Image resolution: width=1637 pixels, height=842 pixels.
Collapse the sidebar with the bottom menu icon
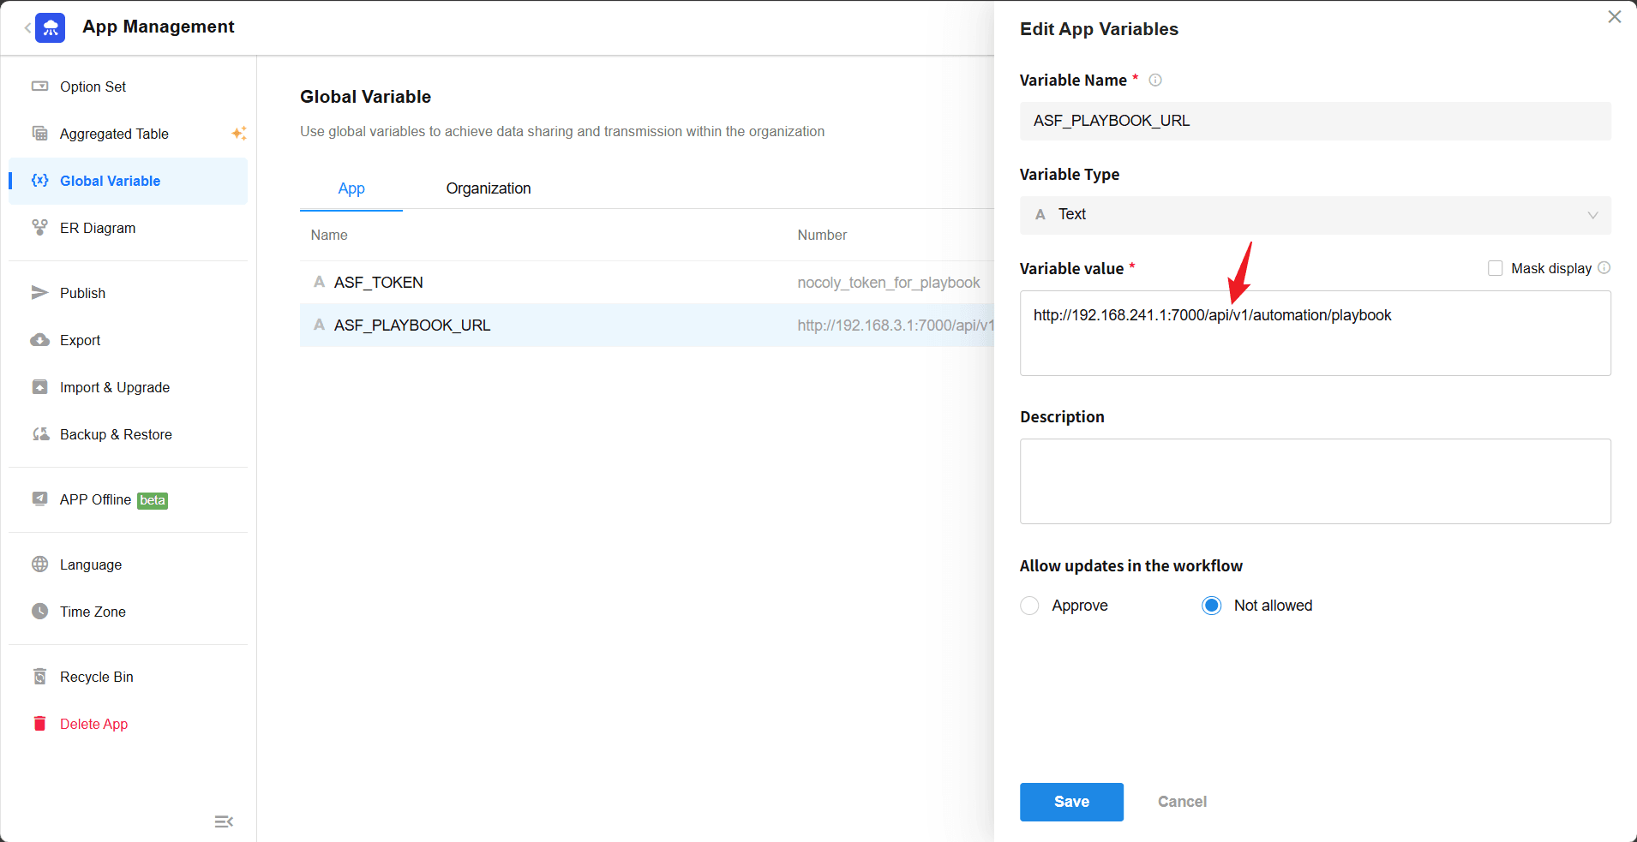click(224, 821)
